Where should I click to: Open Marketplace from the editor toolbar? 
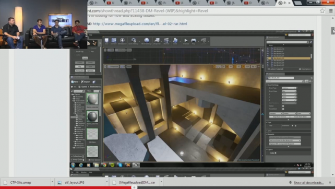(122, 41)
